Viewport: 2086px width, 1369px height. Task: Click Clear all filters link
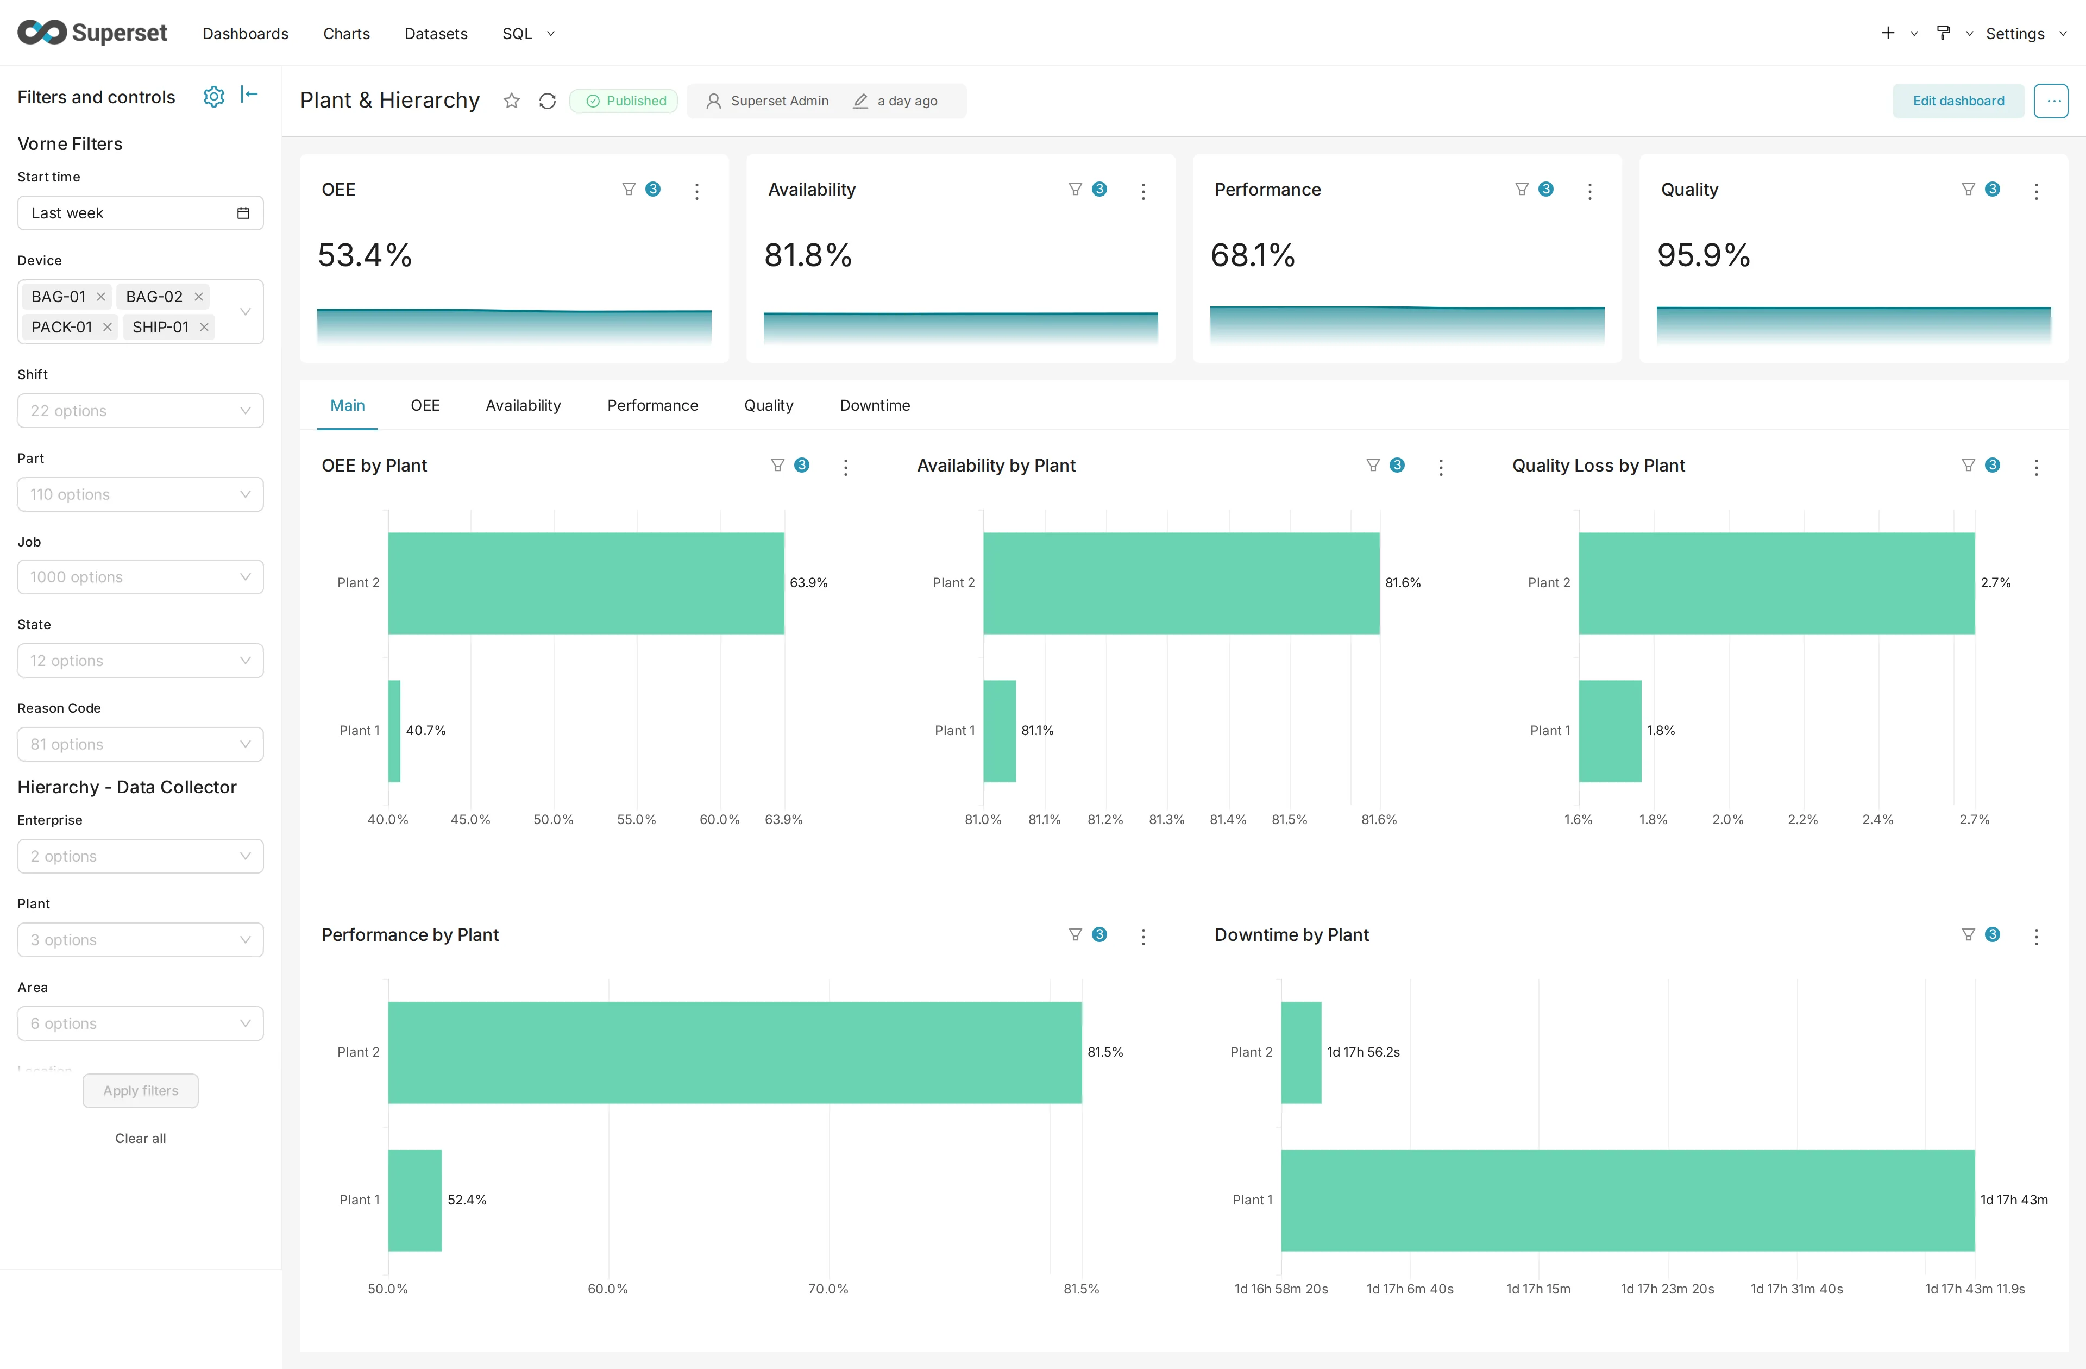click(x=140, y=1138)
